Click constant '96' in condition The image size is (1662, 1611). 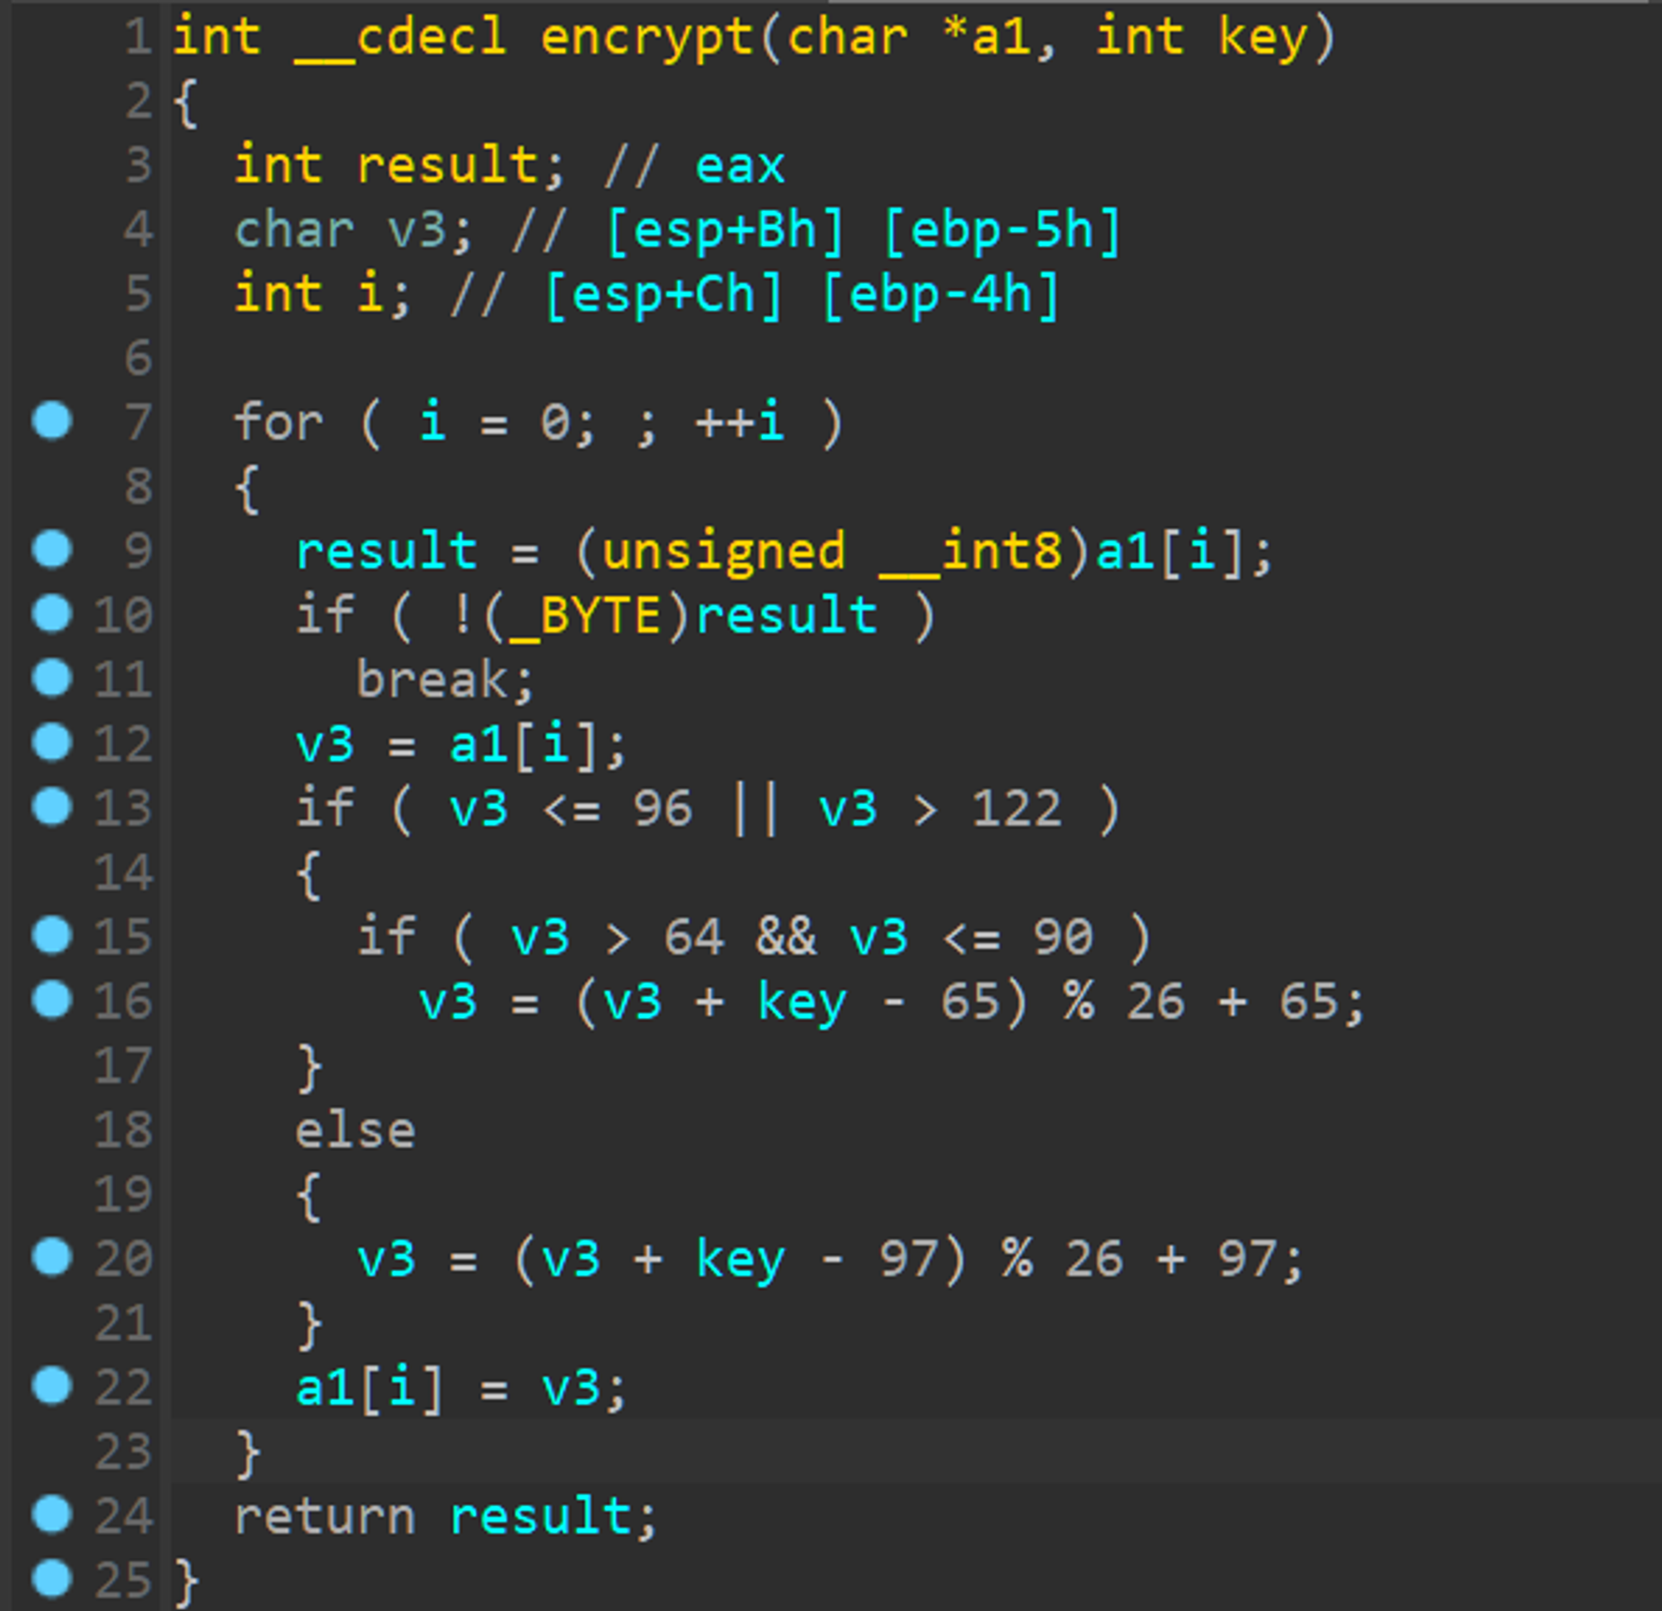(662, 808)
